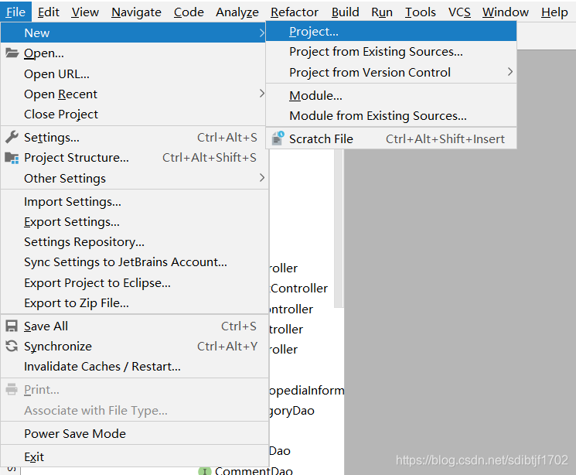Open the Window menu

click(506, 12)
